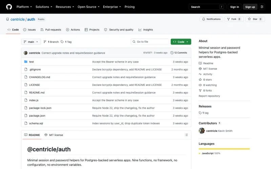Open index.js file
Viewport: 271px width, 169px height.
click(x=34, y=100)
